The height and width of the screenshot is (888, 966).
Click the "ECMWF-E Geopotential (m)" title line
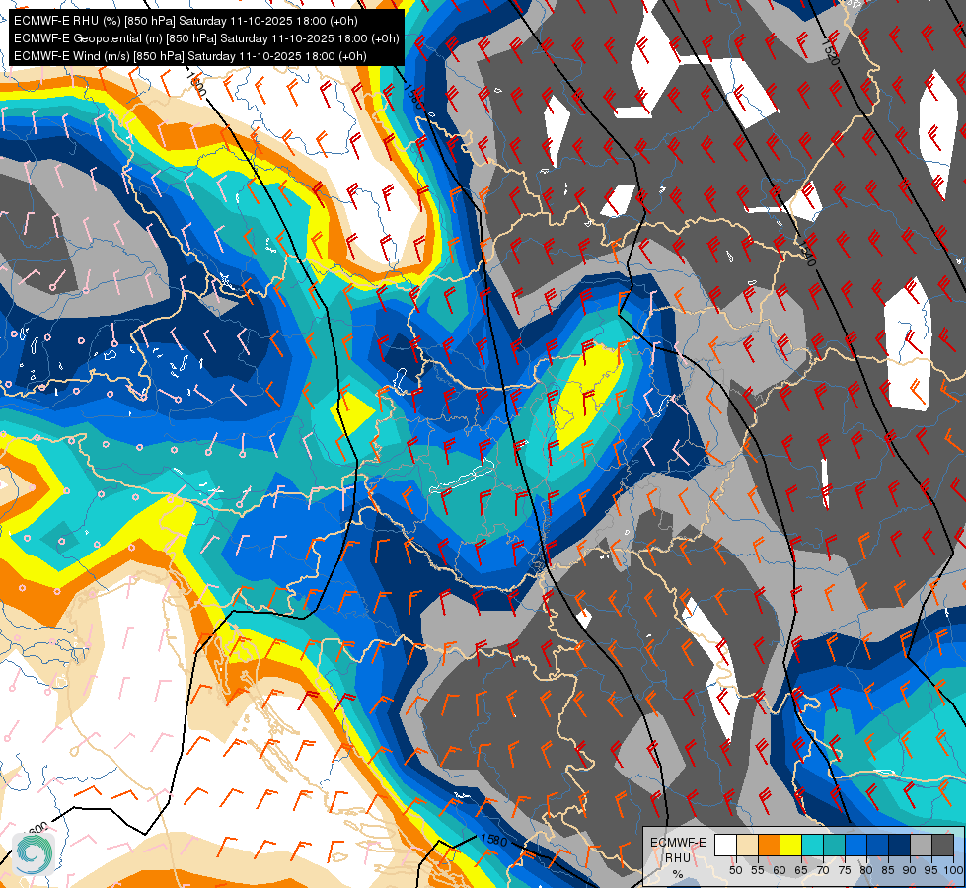point(206,38)
